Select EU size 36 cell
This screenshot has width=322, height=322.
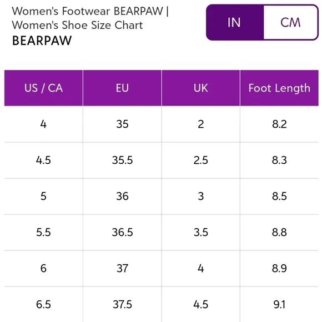click(x=122, y=197)
